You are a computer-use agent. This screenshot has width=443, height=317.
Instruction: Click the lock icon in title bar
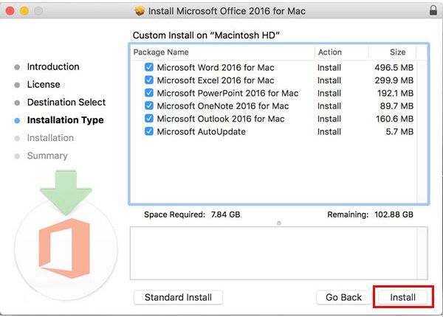coord(433,10)
